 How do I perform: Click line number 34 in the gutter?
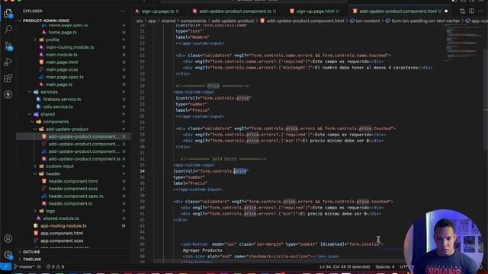pyautogui.click(x=143, y=171)
